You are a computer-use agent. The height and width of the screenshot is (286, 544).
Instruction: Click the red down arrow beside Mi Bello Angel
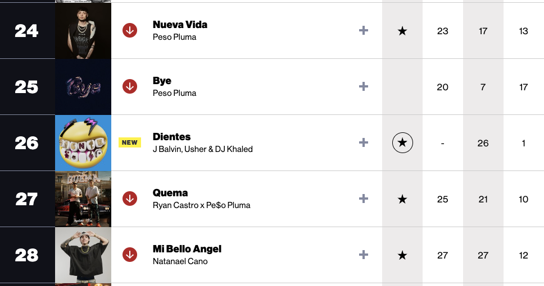[130, 255]
